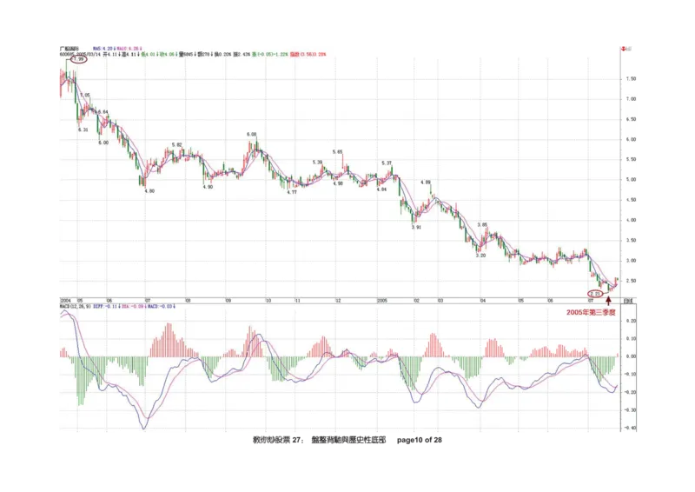695x492 pixels.
Task: Click the DIFF value in MACD header
Action: click(103, 306)
